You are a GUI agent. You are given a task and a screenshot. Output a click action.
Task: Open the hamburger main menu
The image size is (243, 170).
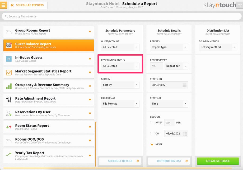(3, 5)
